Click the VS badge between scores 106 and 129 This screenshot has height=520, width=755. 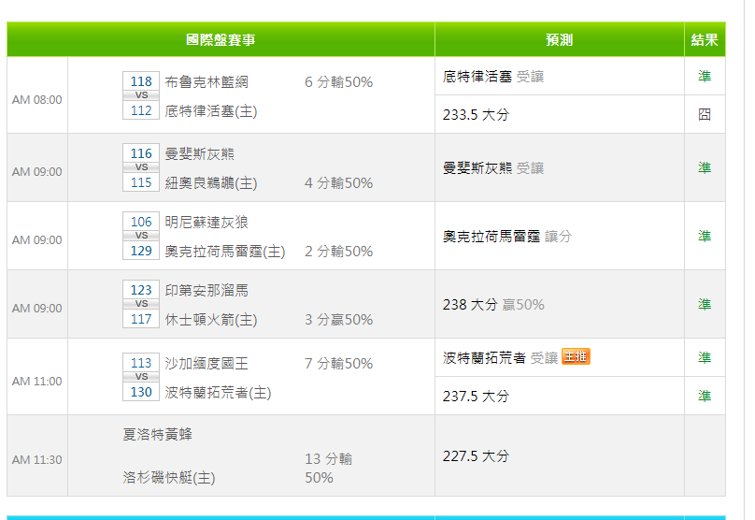click(141, 236)
